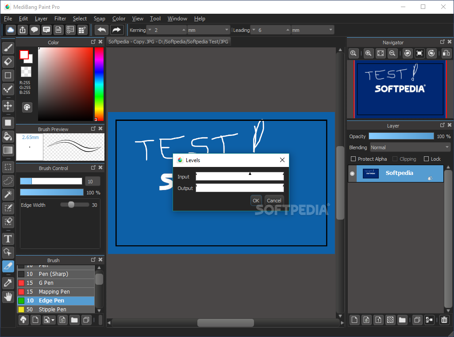The image size is (454, 337).
Task: Select the Stipple Pen brush
Action: click(56, 309)
